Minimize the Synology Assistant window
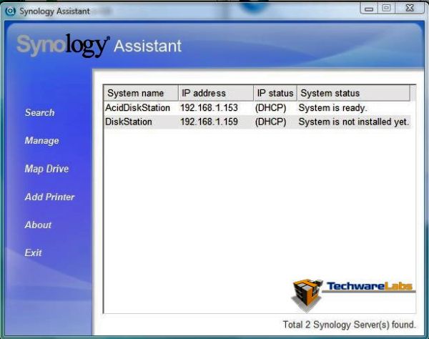 click(x=369, y=9)
